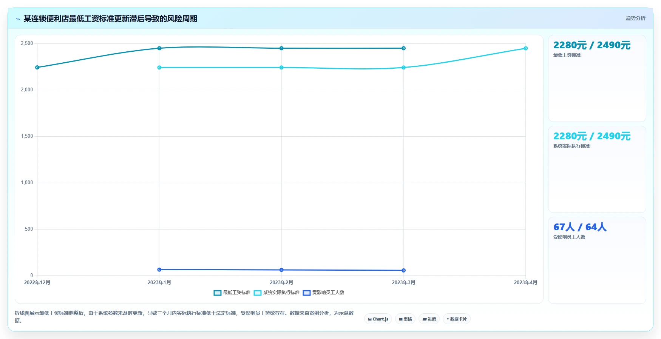The height and width of the screenshot is (339, 661).
Task: Click the 2023年1月 point on 受影响员工人数 line
Action: coord(159,270)
